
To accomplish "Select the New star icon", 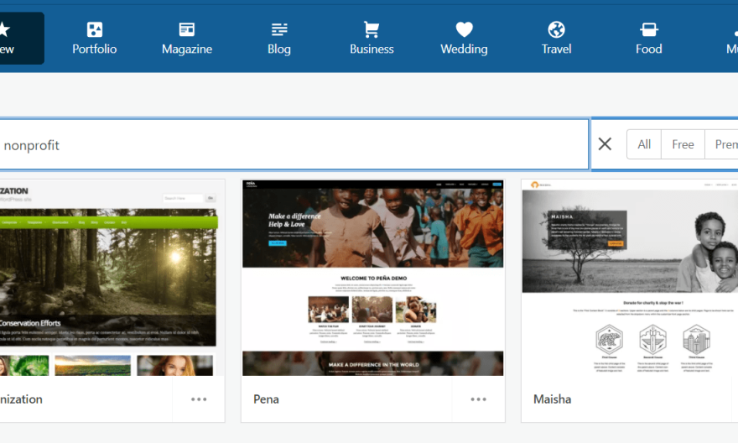I will tap(4, 30).
